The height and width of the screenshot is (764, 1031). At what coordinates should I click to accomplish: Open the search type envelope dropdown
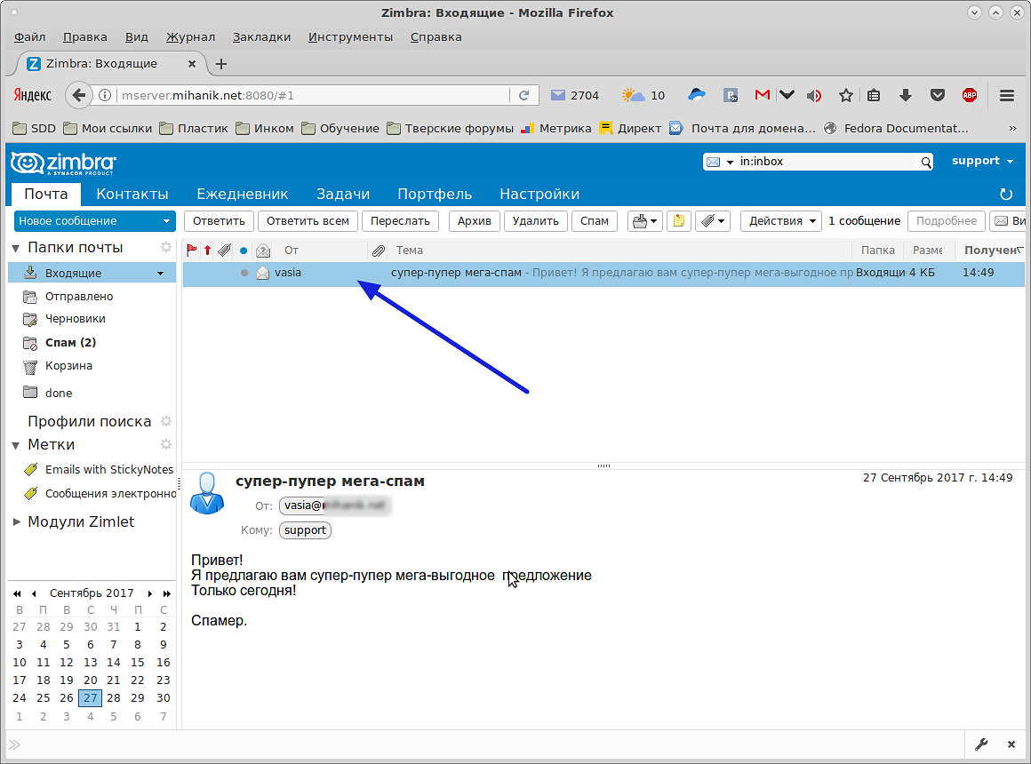point(719,162)
